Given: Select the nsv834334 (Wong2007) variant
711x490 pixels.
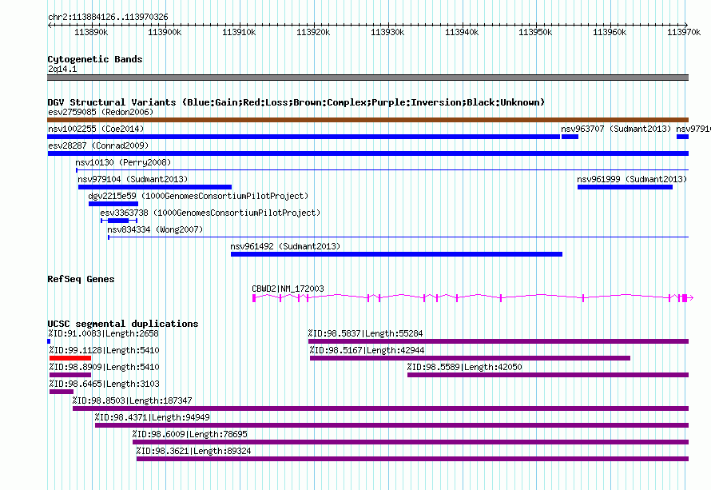Looking at the screenshot, I should point(398,237).
